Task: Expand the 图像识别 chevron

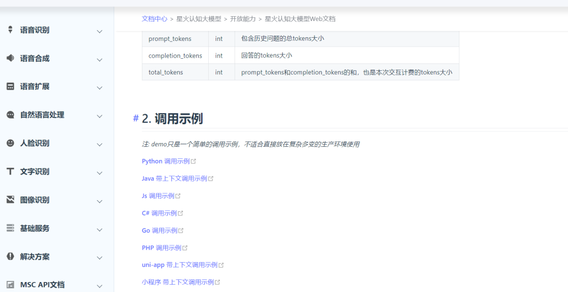Action: [99, 201]
